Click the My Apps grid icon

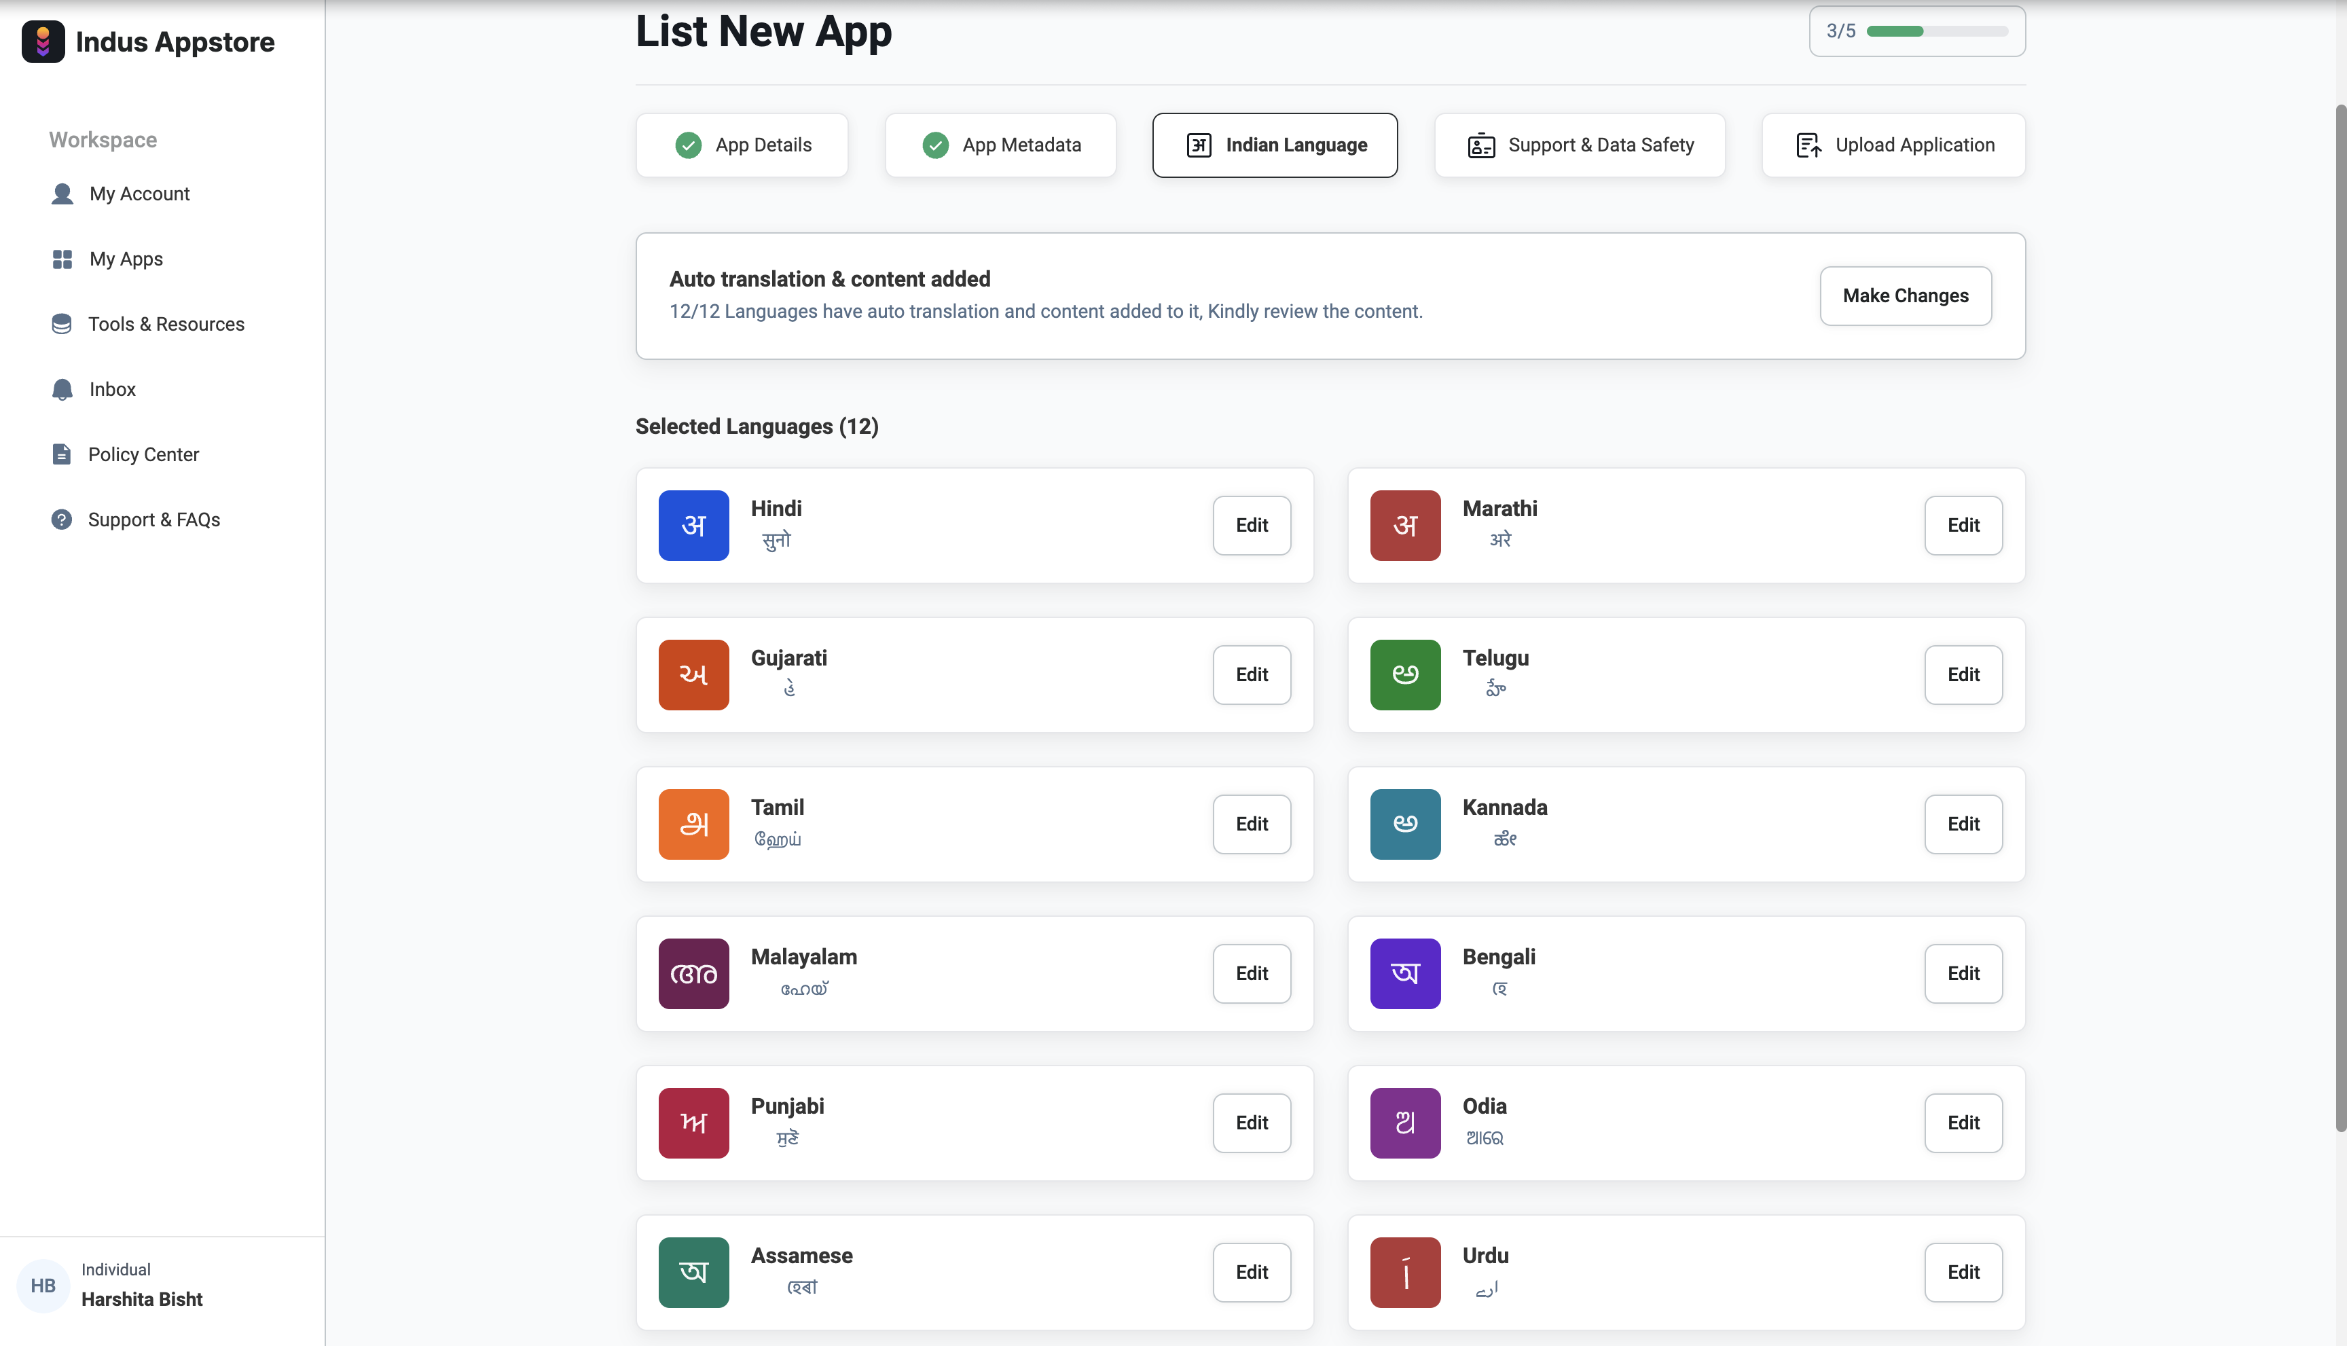62,259
